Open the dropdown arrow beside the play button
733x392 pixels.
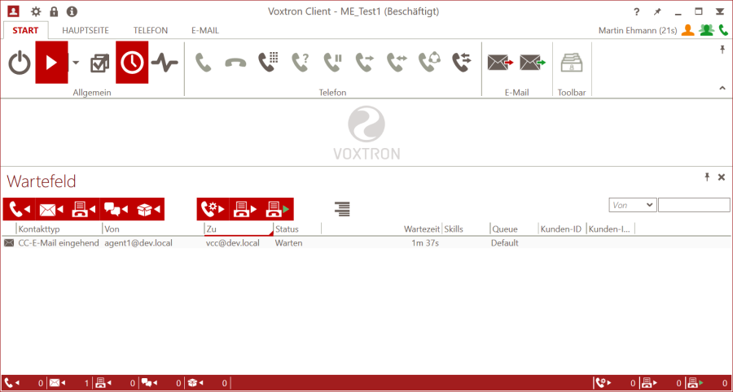[x=75, y=63]
